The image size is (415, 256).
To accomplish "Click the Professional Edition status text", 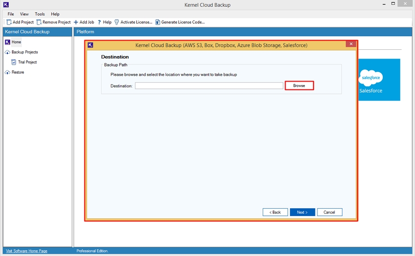I will pyautogui.click(x=92, y=251).
